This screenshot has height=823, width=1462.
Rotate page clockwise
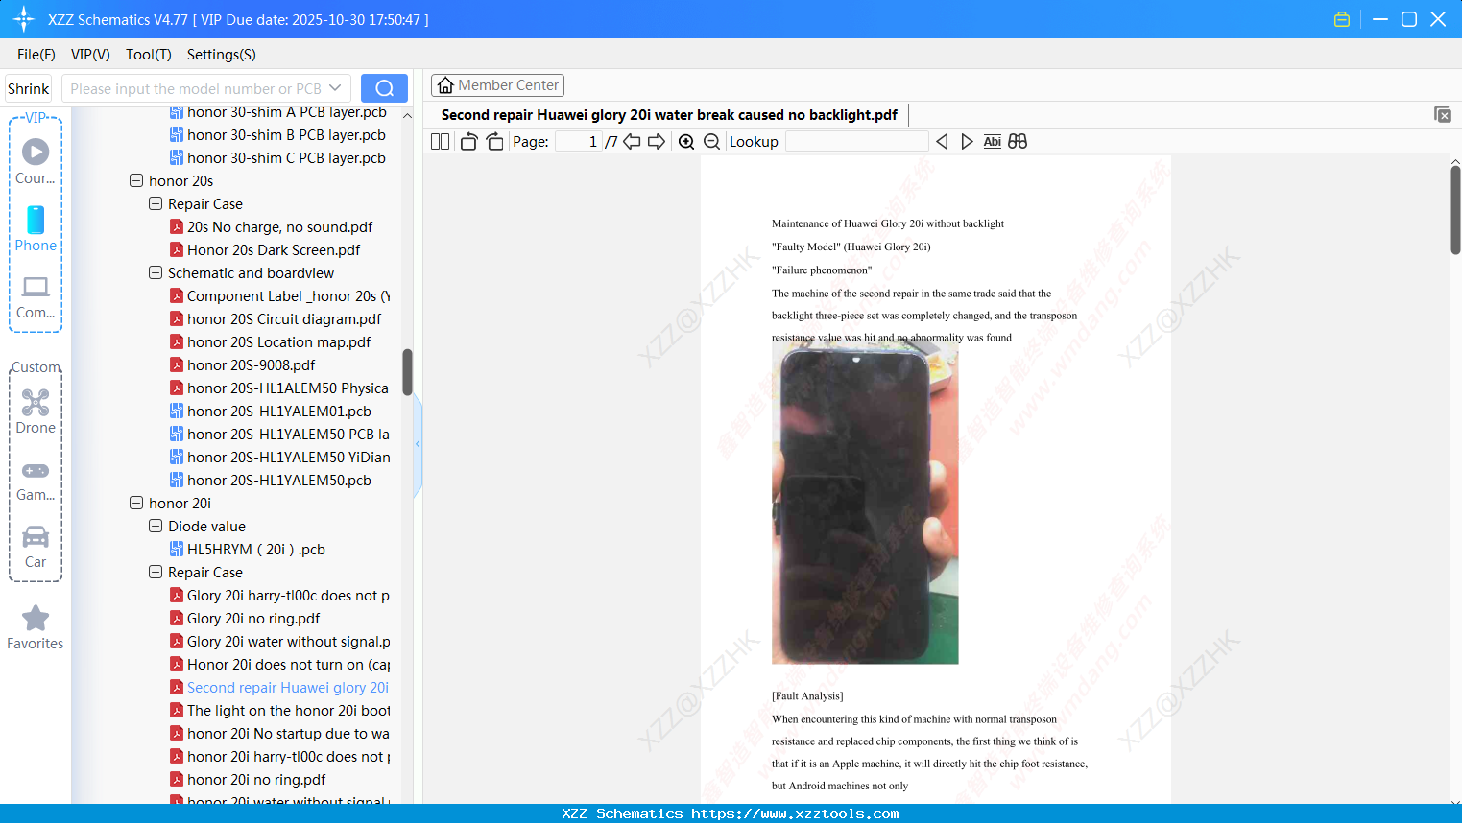[494, 142]
